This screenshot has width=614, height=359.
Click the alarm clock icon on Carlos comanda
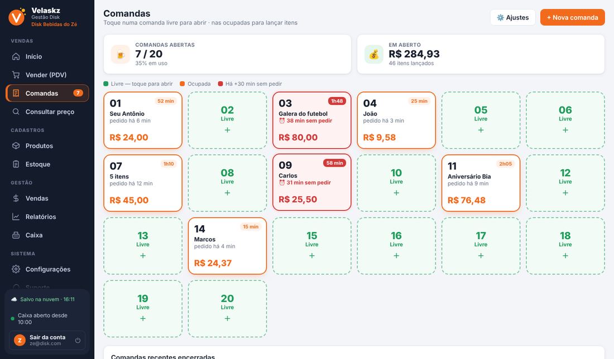(x=281, y=183)
